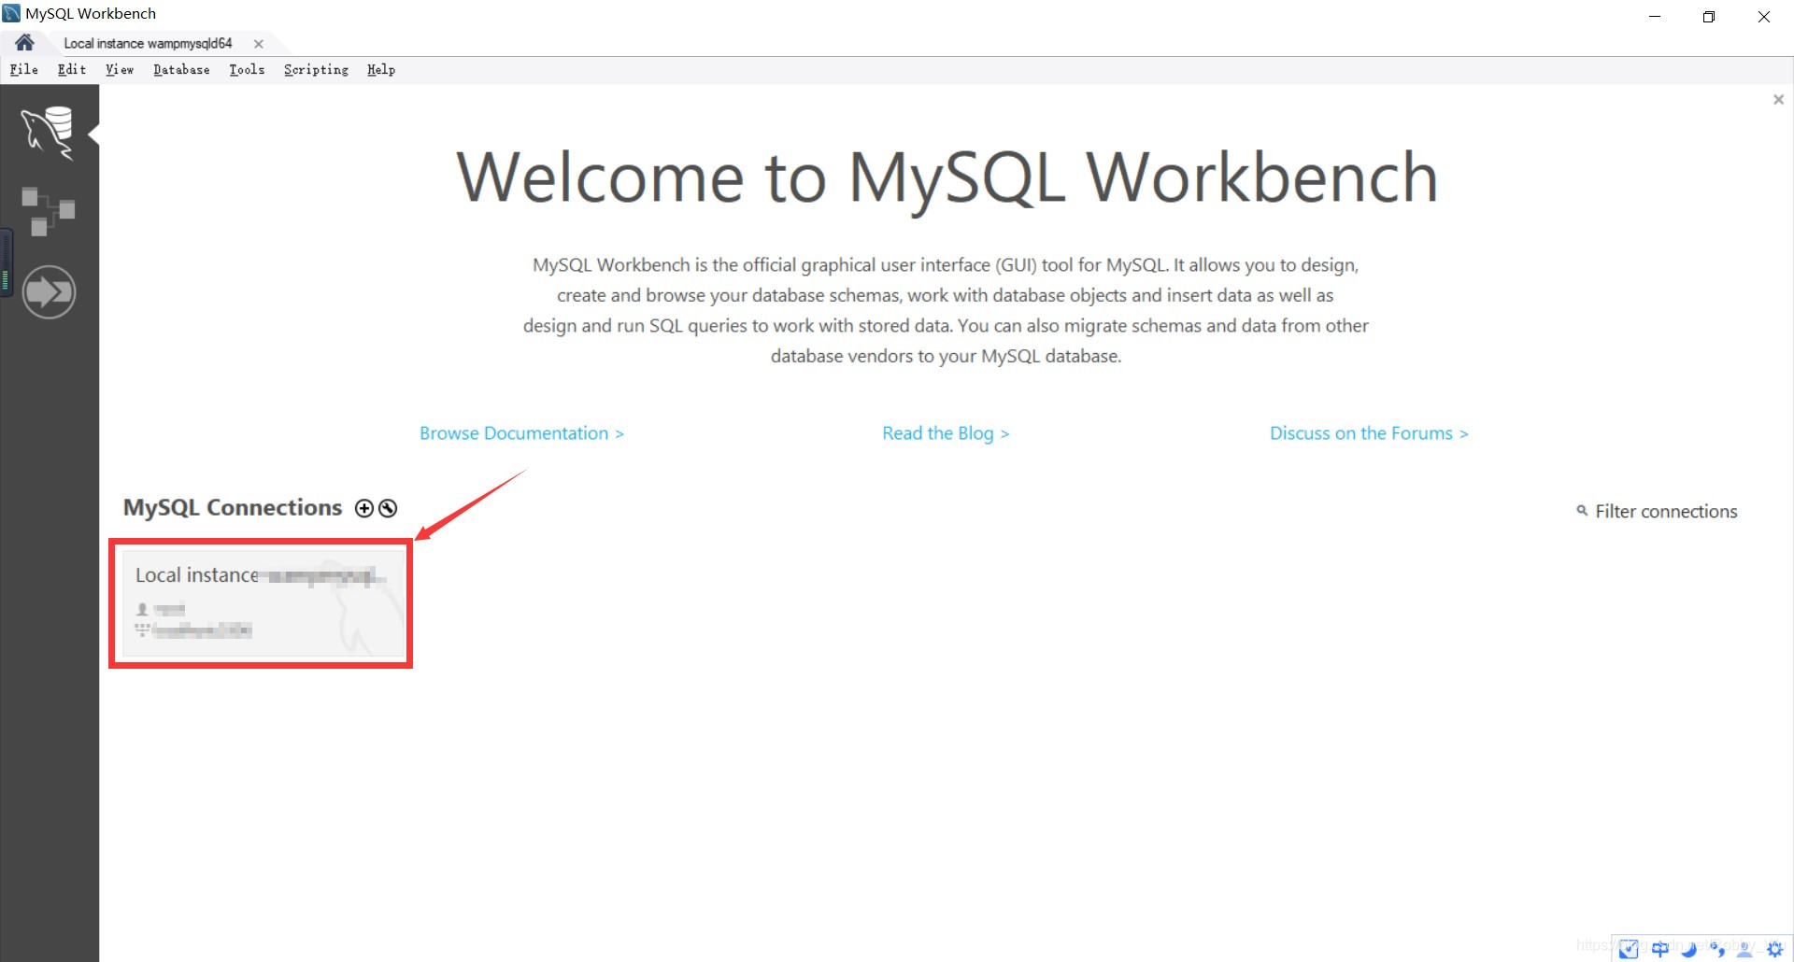Click the keyboard layout icon in the tray bar
1794x962 pixels.
[1659, 949]
